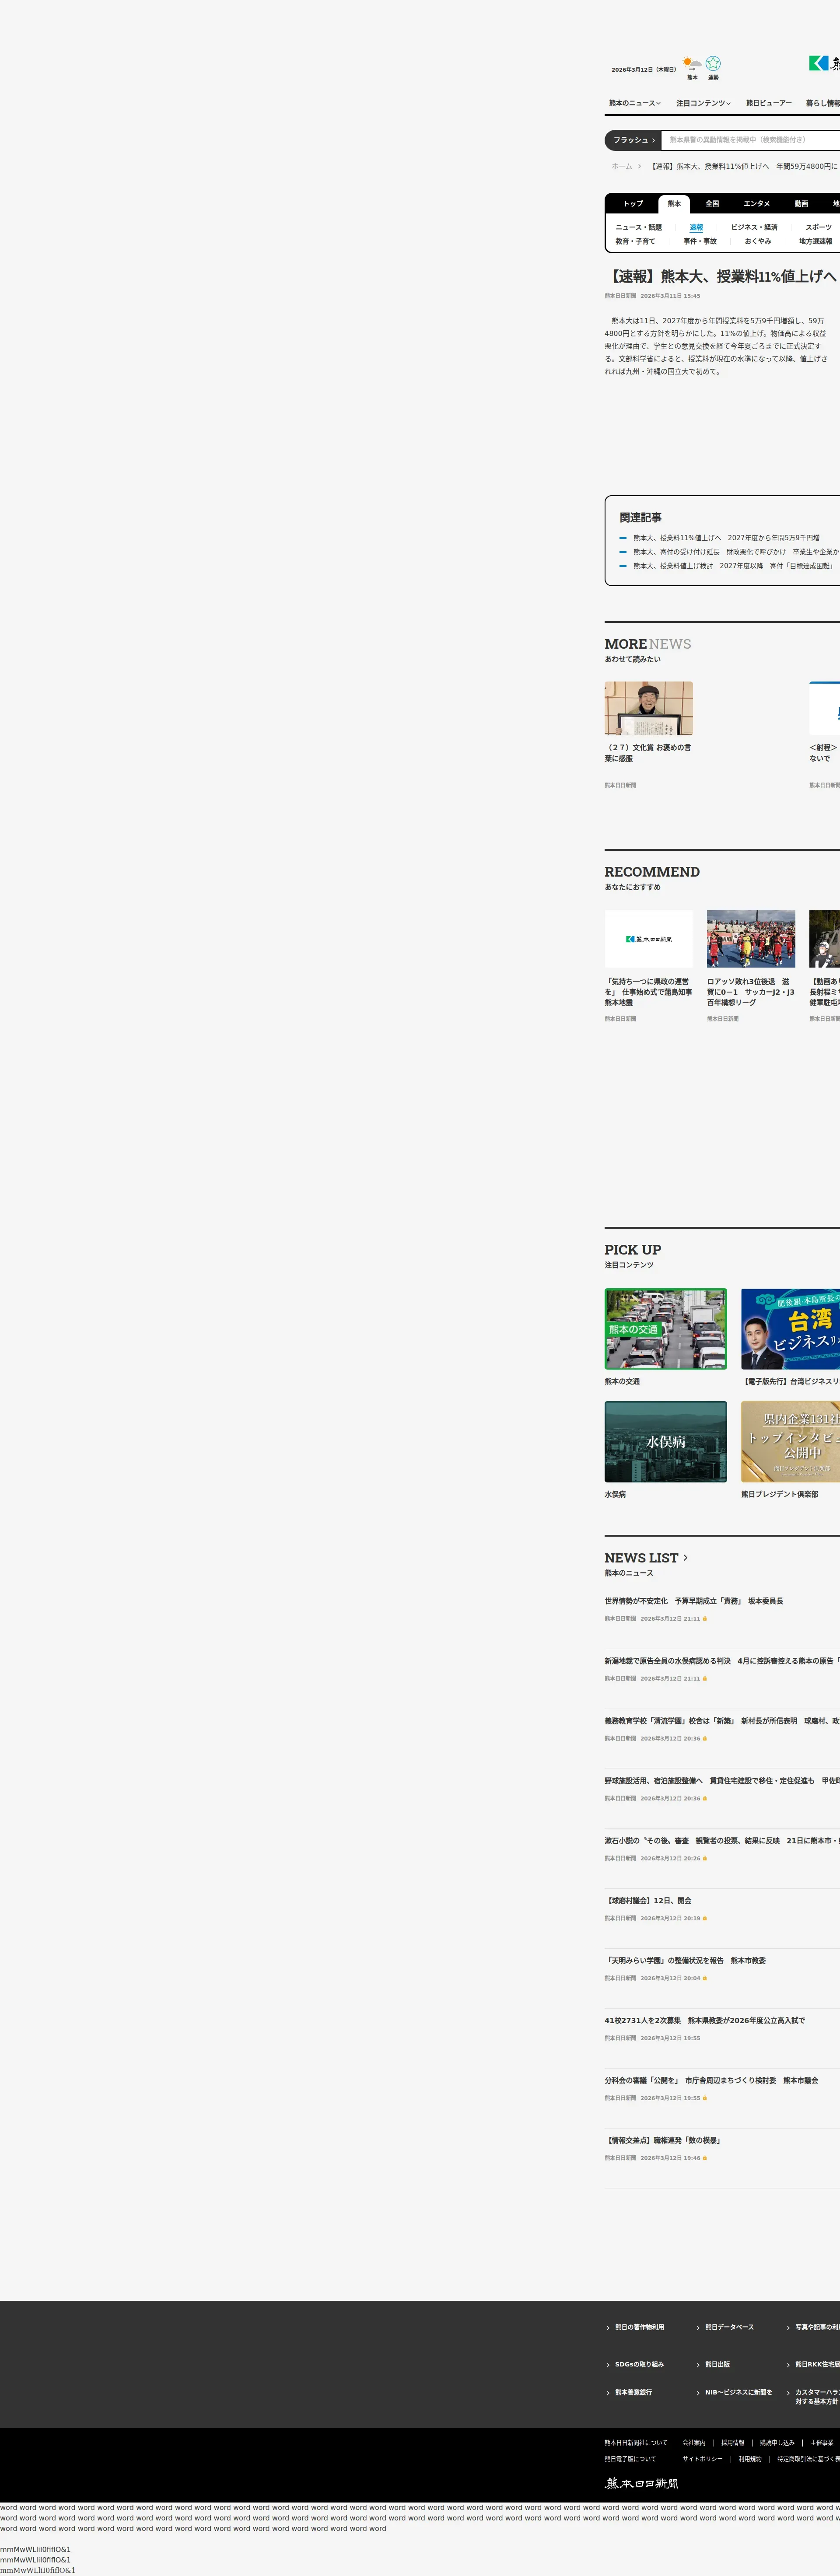Expand the 熊本のニュース dropdown menu

click(x=635, y=103)
